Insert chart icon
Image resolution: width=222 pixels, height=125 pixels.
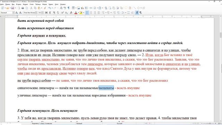pos(82,8)
